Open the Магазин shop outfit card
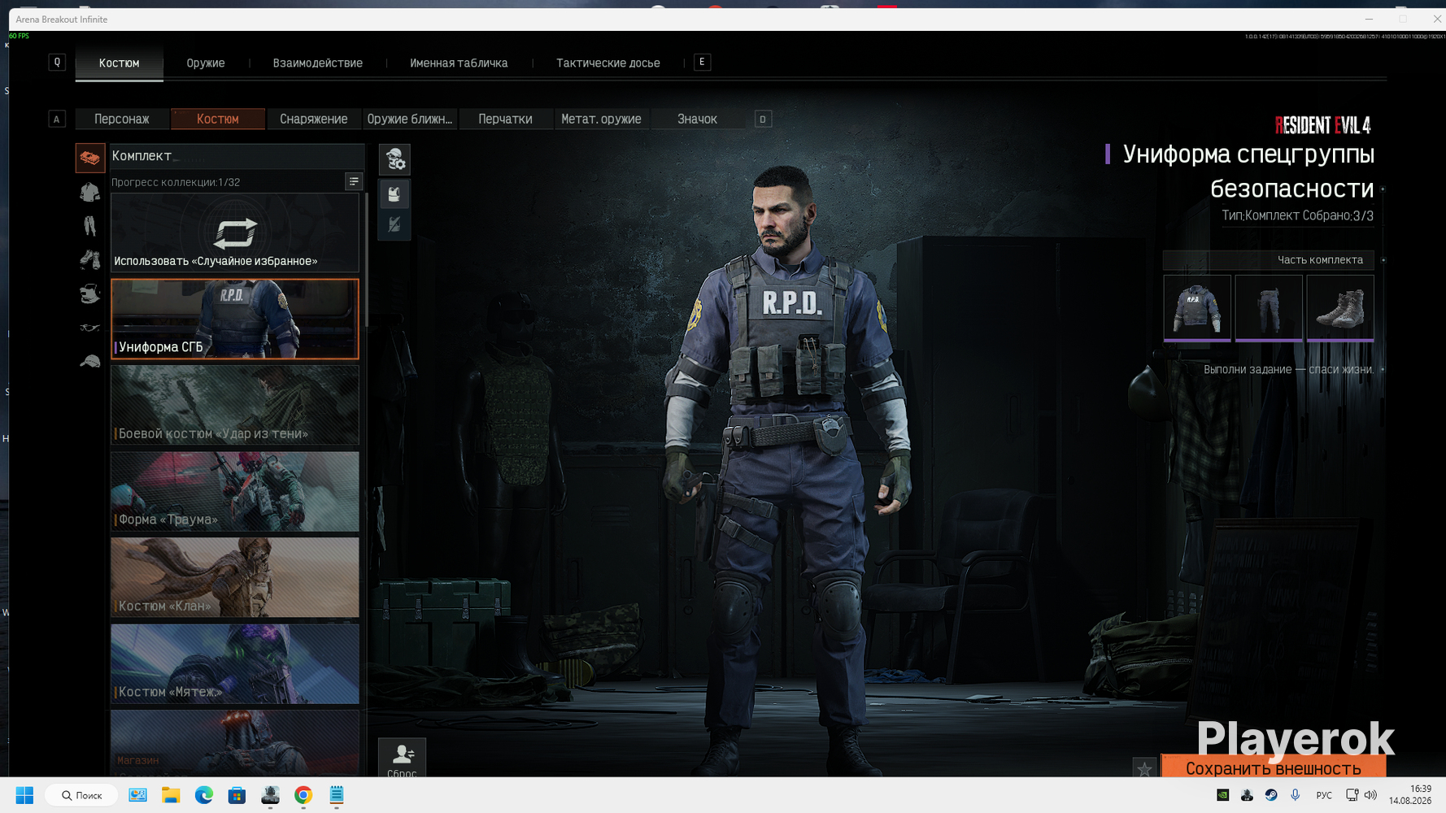1446x813 pixels. (235, 743)
